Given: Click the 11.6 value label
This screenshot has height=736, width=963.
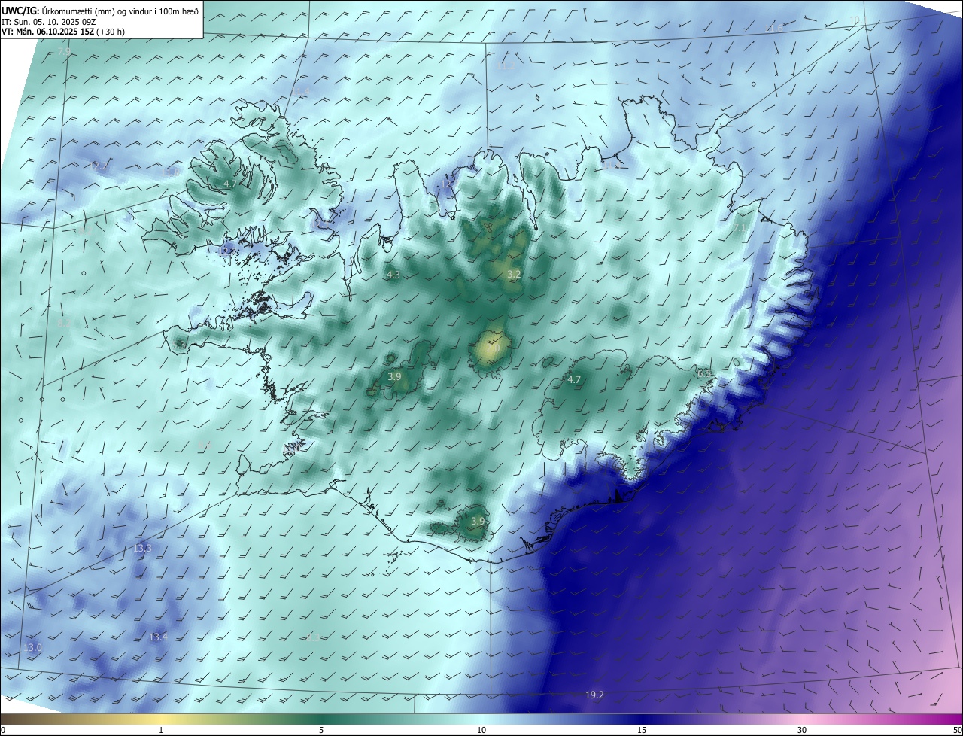Looking at the screenshot, I should [773, 29].
